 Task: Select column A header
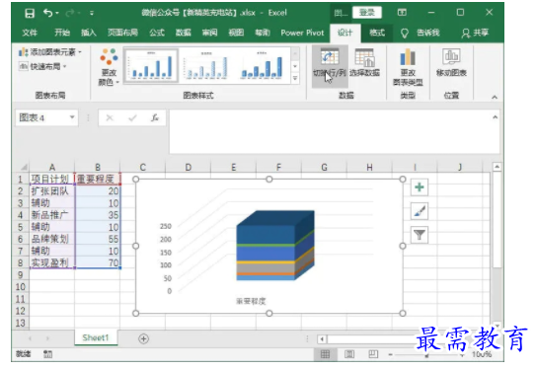52,167
